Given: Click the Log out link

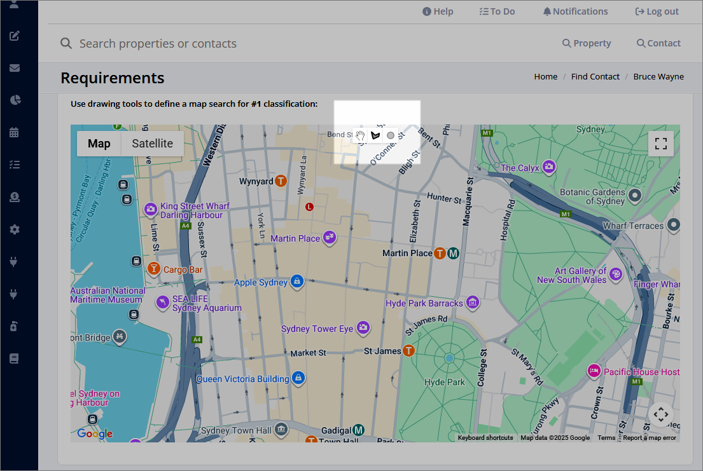Looking at the screenshot, I should (657, 11).
